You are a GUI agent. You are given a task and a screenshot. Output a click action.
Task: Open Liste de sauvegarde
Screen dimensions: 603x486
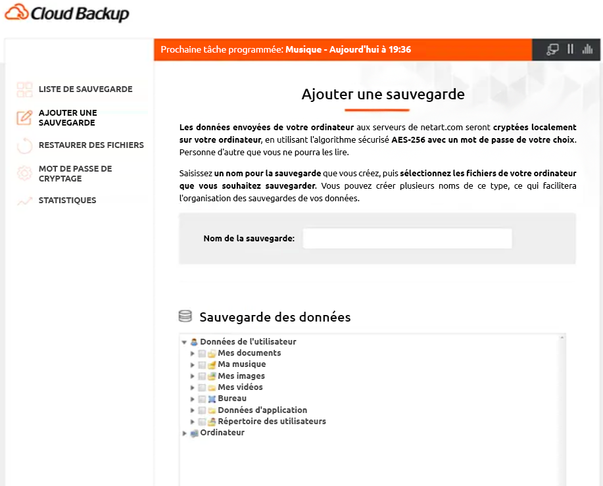pyautogui.click(x=86, y=89)
